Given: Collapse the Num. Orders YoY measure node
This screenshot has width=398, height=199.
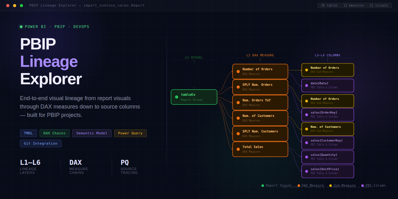Looking at the screenshot, I should coord(260,102).
